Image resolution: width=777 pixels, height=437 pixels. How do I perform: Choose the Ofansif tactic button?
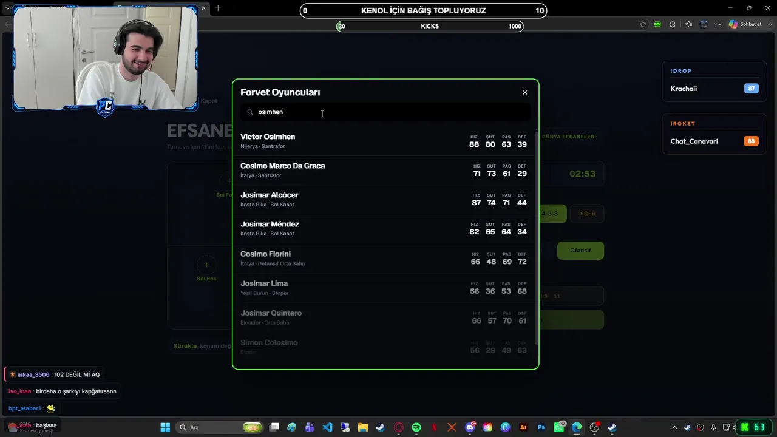580,251
